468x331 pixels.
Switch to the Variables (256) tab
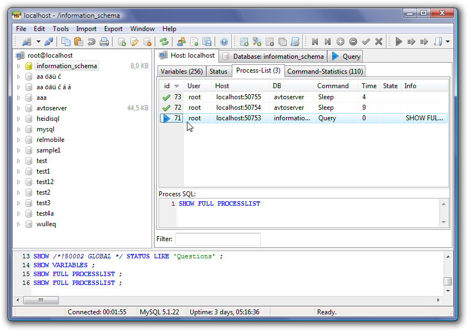(x=181, y=71)
